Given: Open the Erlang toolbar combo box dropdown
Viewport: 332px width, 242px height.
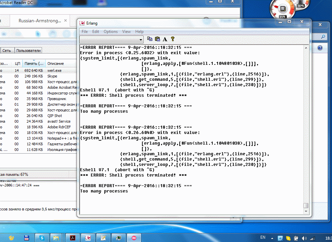Looking at the screenshot, I should (141, 40).
